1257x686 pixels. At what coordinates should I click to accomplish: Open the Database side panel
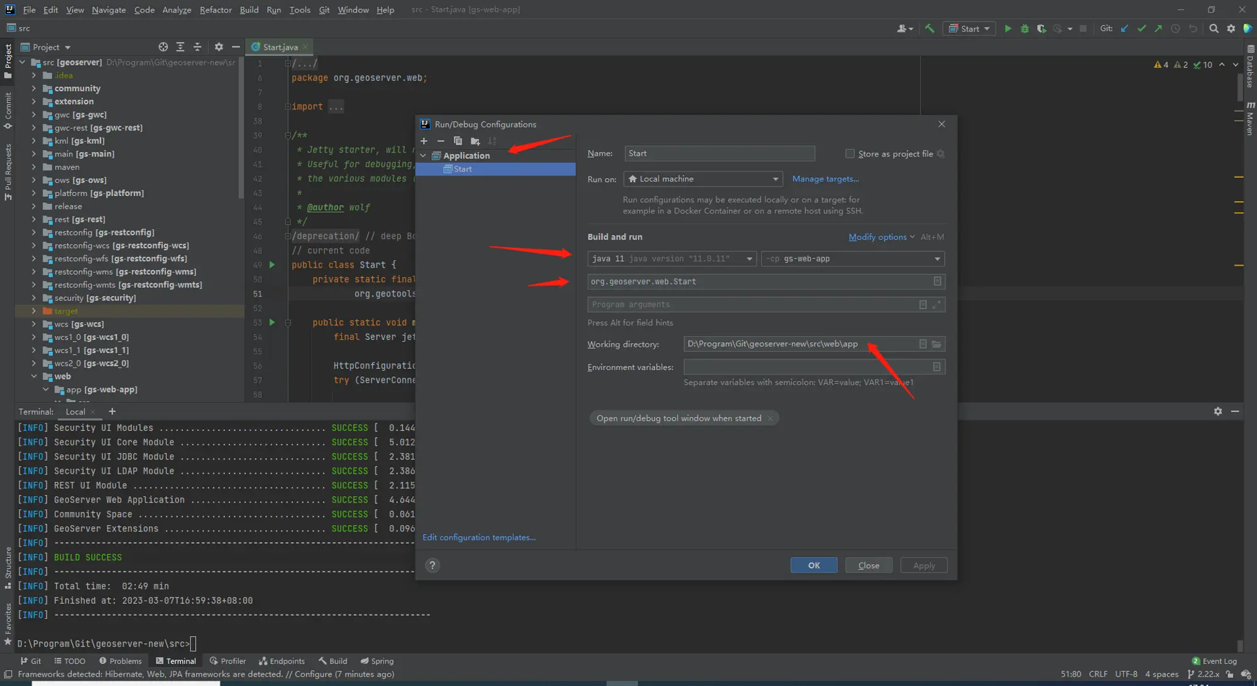tap(1250, 67)
